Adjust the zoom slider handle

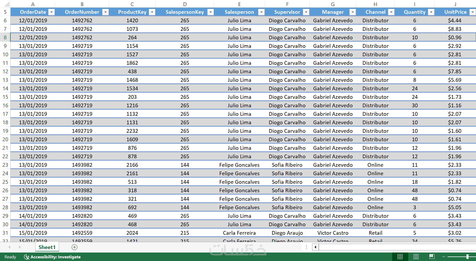[467, 257]
